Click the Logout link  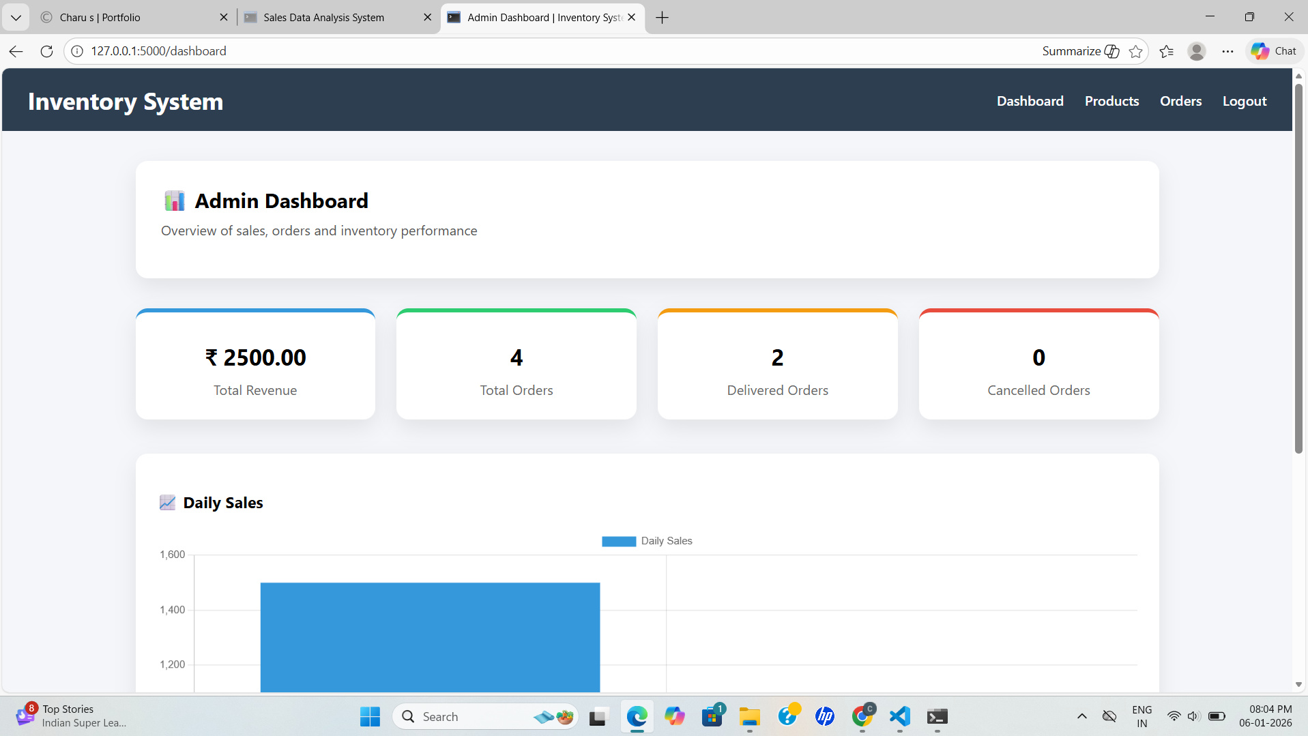point(1244,101)
